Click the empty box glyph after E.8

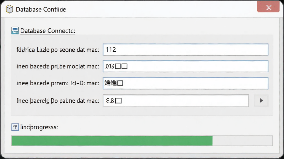tap(118, 100)
